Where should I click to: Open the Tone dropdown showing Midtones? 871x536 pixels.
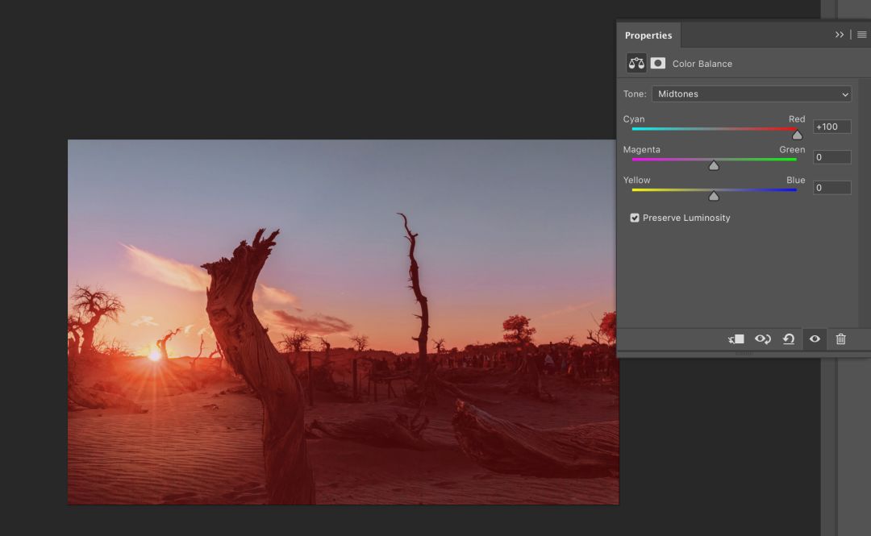click(751, 94)
